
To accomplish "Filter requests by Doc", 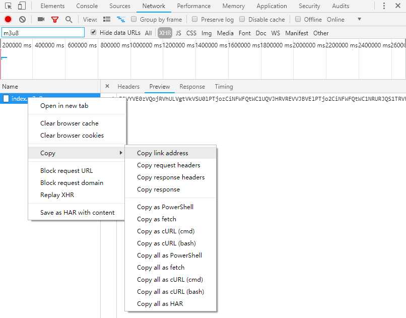I will coord(261,33).
